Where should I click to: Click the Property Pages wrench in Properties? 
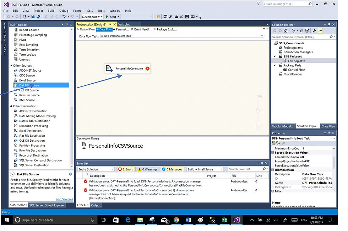pyautogui.click(x=283, y=143)
